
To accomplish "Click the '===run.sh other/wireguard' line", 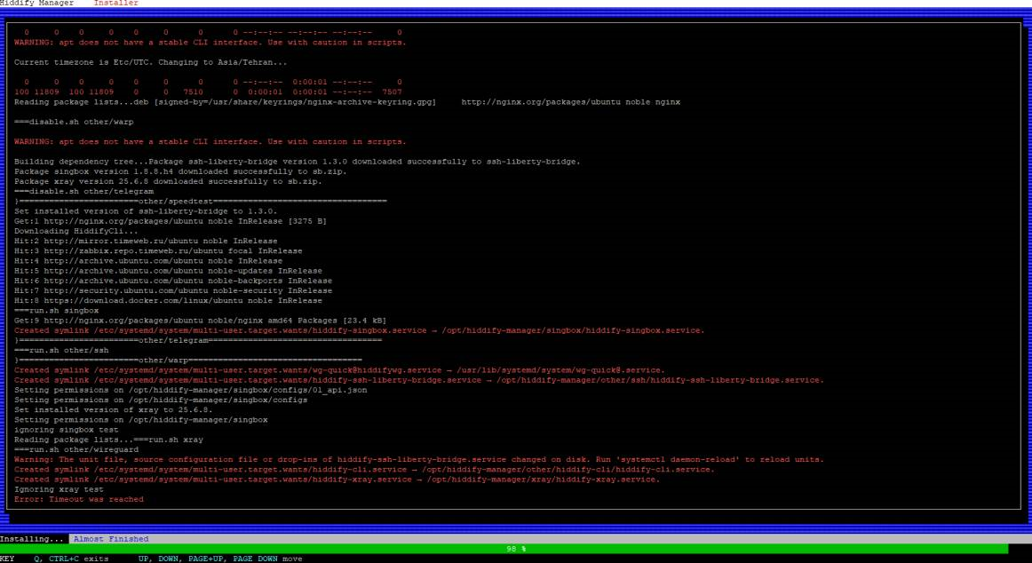I will point(76,449).
